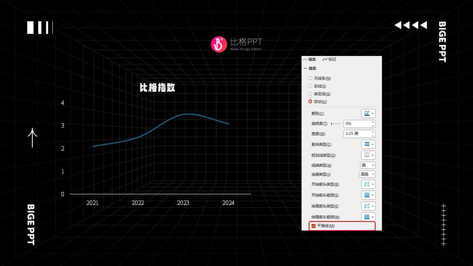Select the 结尾箭头类型 end arrow icon
473x266 pixels.
[367, 206]
